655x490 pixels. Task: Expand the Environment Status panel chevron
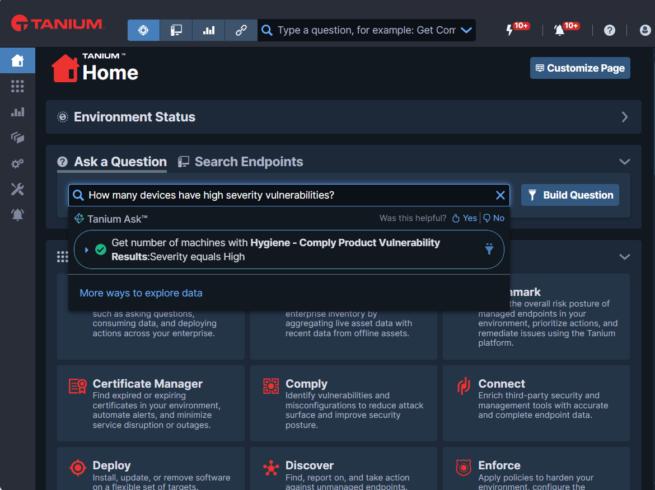click(x=625, y=117)
